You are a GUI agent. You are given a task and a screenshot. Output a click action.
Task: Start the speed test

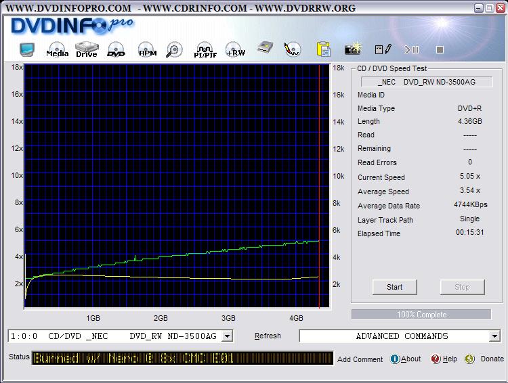394,287
